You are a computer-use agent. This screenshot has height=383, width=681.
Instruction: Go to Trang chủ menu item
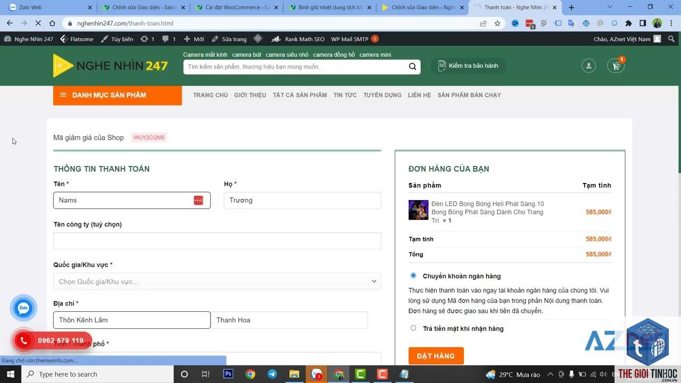coord(210,95)
